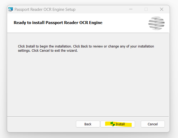
Task: Click the empty gray dialog body area
Action: pyautogui.click(x=88, y=84)
